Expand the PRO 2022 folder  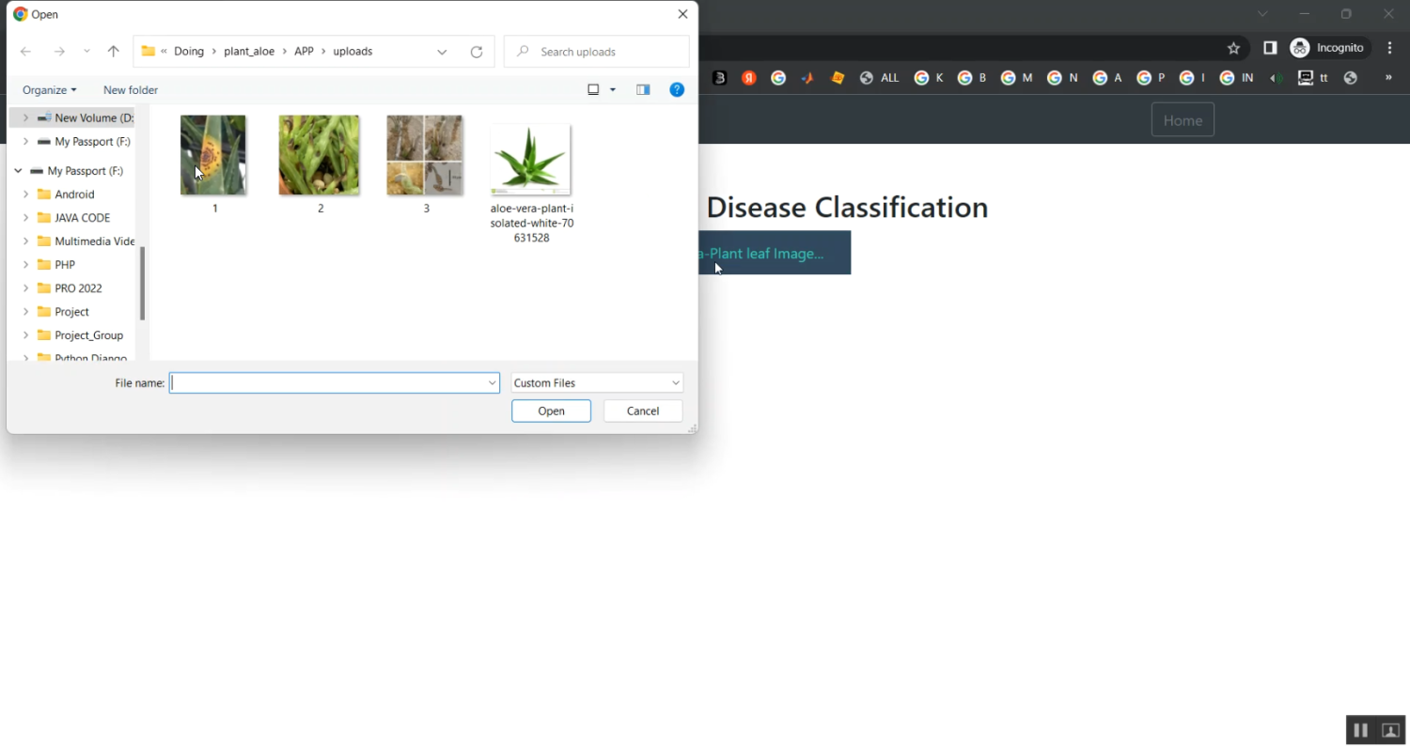tap(25, 288)
